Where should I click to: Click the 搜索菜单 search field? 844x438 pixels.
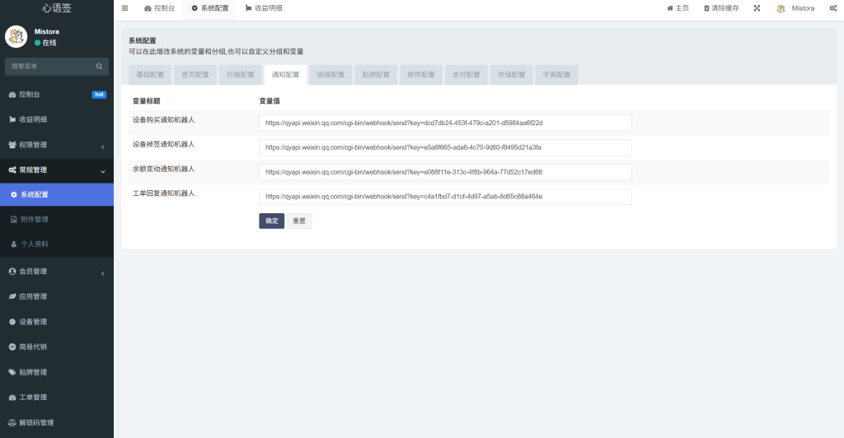tap(49, 66)
